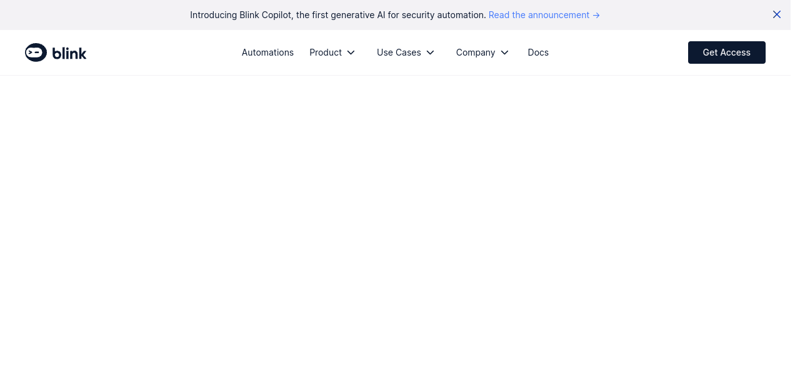Follow the Read the announcement link

click(539, 15)
